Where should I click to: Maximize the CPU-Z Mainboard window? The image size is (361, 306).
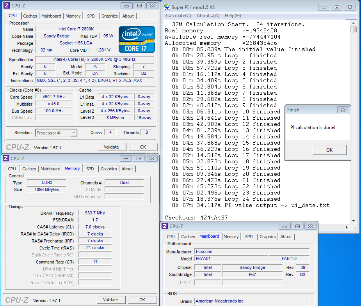[297, 226]
